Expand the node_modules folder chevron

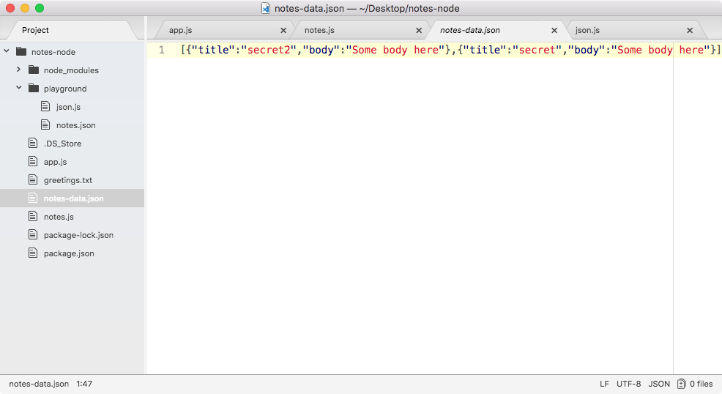18,70
